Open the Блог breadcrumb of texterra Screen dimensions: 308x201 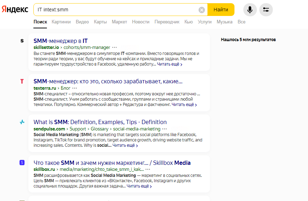coord(65,88)
